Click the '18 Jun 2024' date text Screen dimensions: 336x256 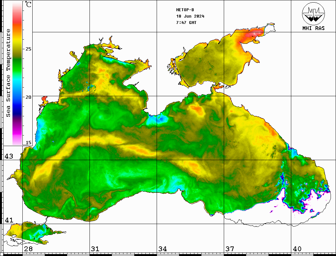[190, 16]
